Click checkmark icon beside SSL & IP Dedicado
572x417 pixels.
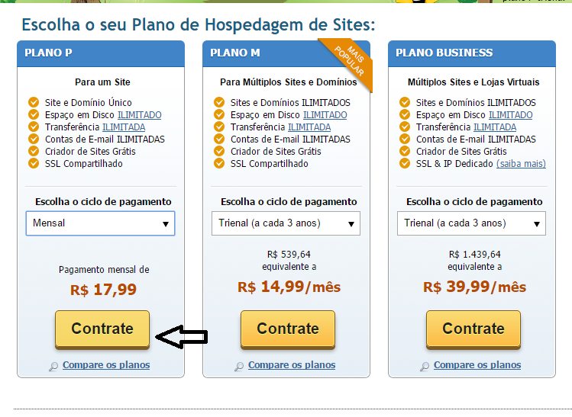(405, 163)
